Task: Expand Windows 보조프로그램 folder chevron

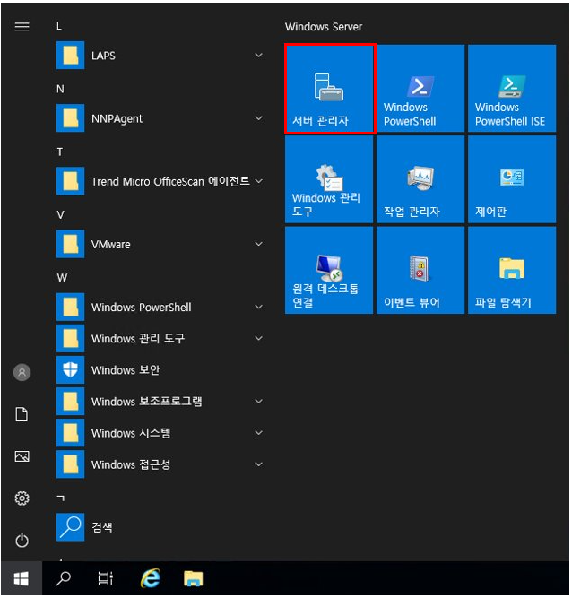Action: pyautogui.click(x=259, y=402)
